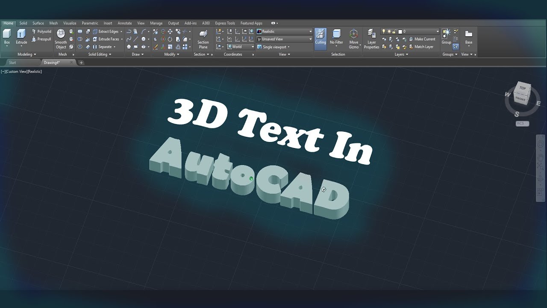Screen dimensions: 547x308
Task: Expand the Modify panel
Action: tap(173, 54)
